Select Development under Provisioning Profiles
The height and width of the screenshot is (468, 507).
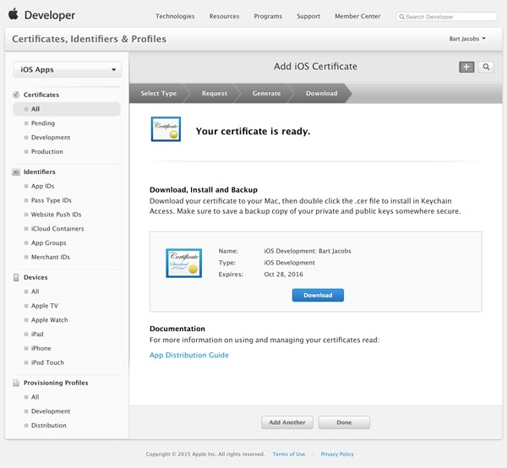tap(51, 411)
